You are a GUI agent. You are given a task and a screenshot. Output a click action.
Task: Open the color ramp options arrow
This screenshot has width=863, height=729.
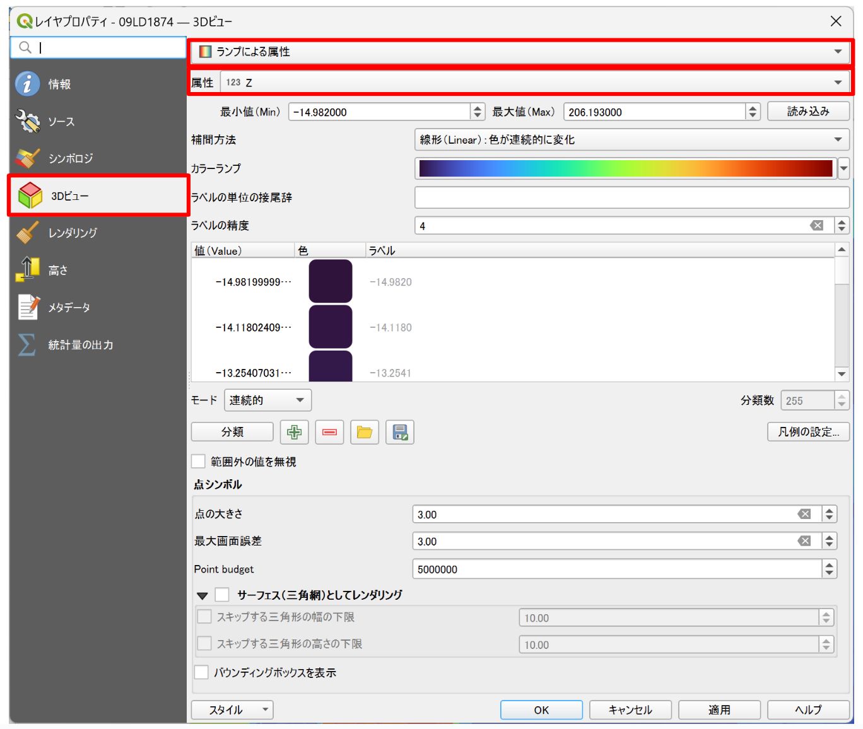point(844,168)
